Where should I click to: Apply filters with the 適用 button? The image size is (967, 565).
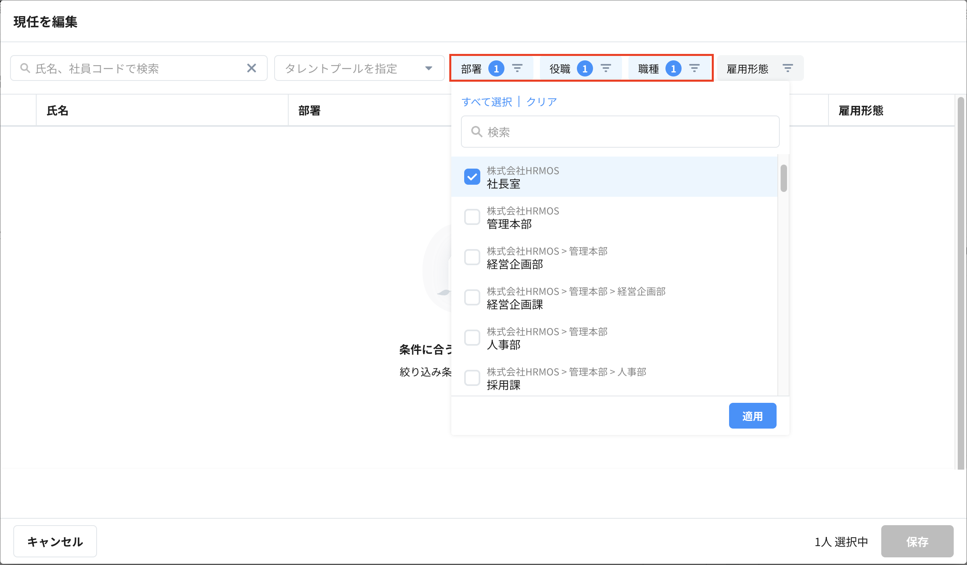point(752,416)
